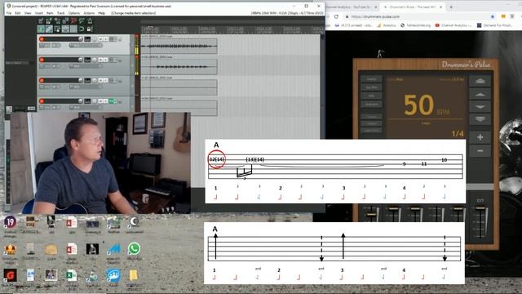Toggle the metronome icon in REAPER toolbar
This screenshot has height=294, width=522.
pyautogui.click(x=90, y=21)
